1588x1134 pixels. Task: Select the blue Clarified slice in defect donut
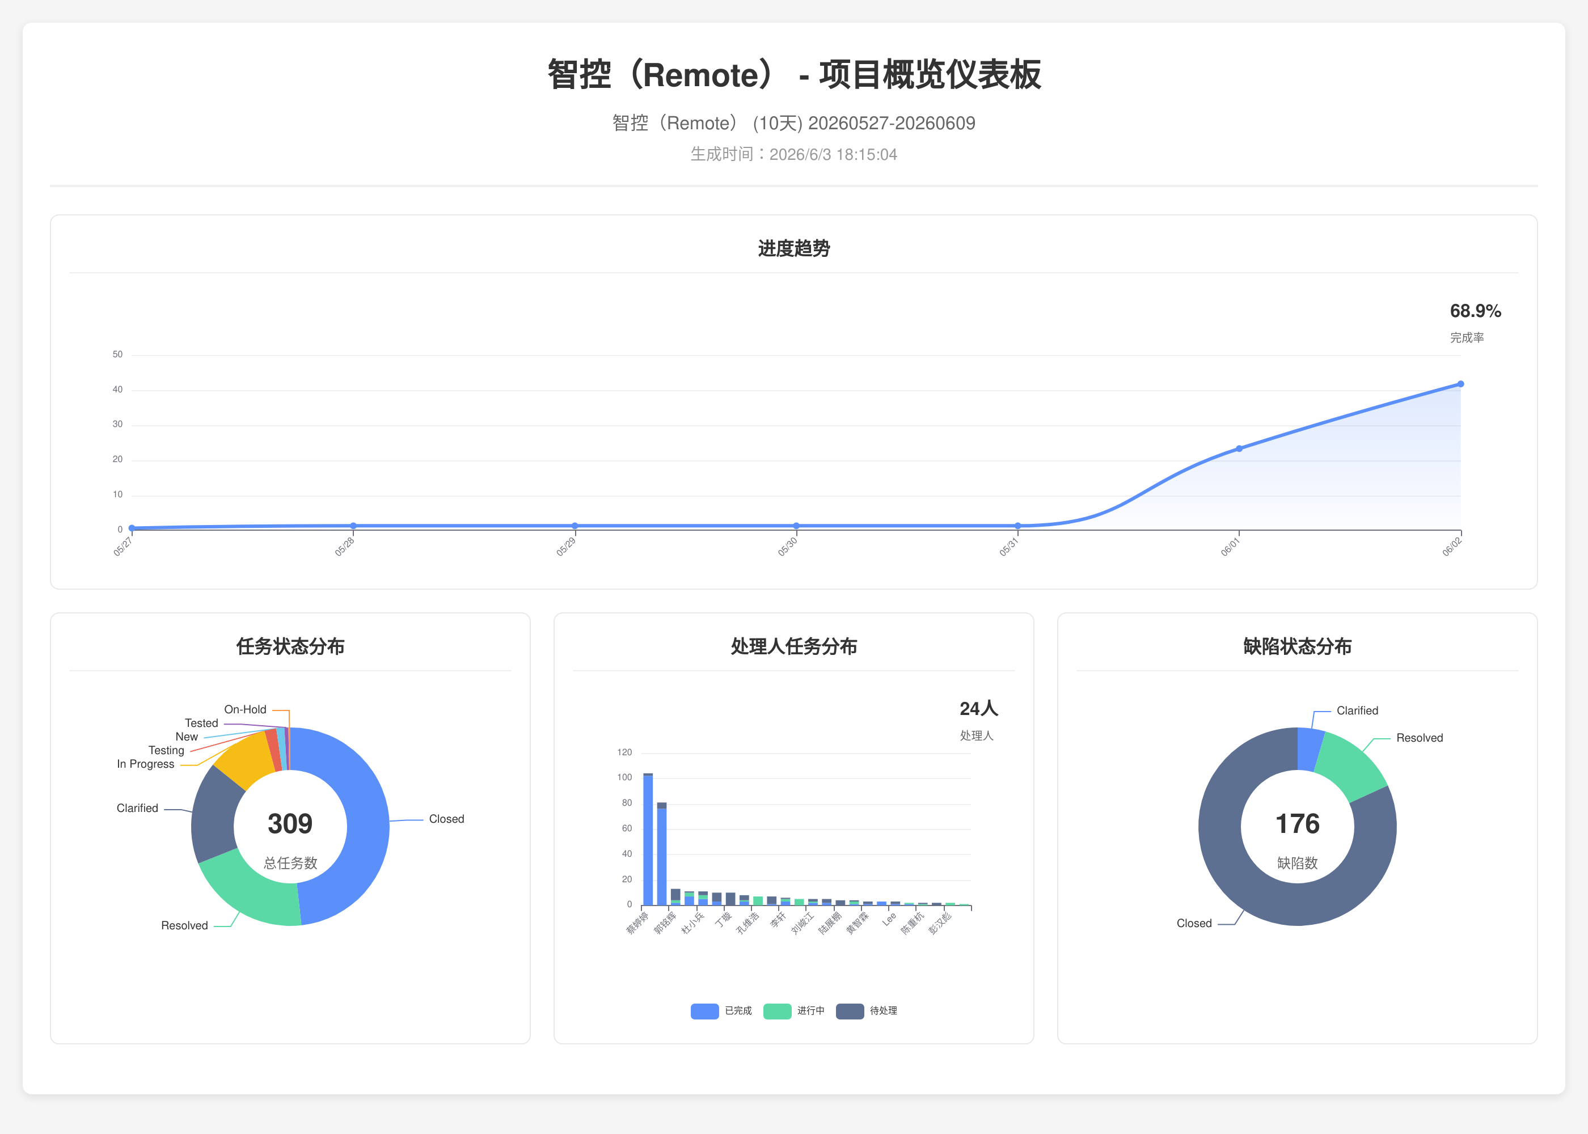pos(1310,749)
